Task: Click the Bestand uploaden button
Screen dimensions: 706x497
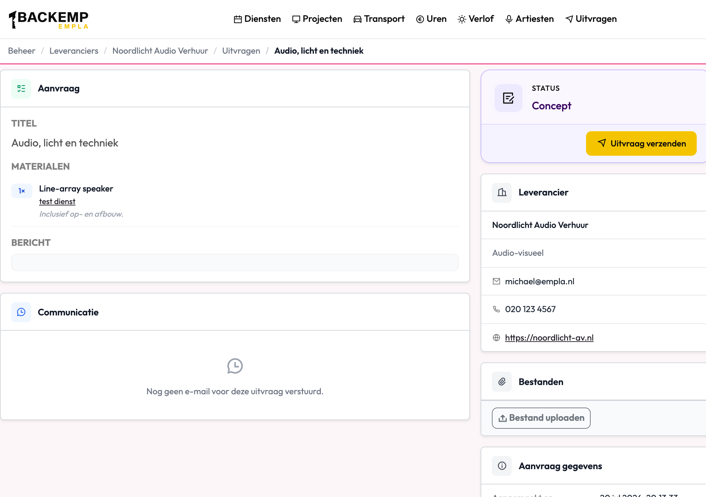Action: pyautogui.click(x=541, y=418)
